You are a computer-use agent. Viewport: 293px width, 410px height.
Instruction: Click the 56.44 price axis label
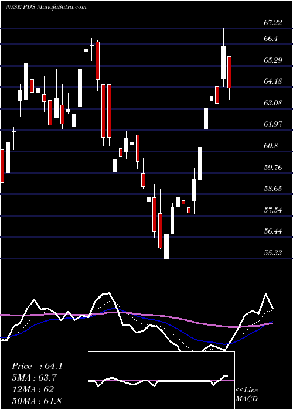272,231
